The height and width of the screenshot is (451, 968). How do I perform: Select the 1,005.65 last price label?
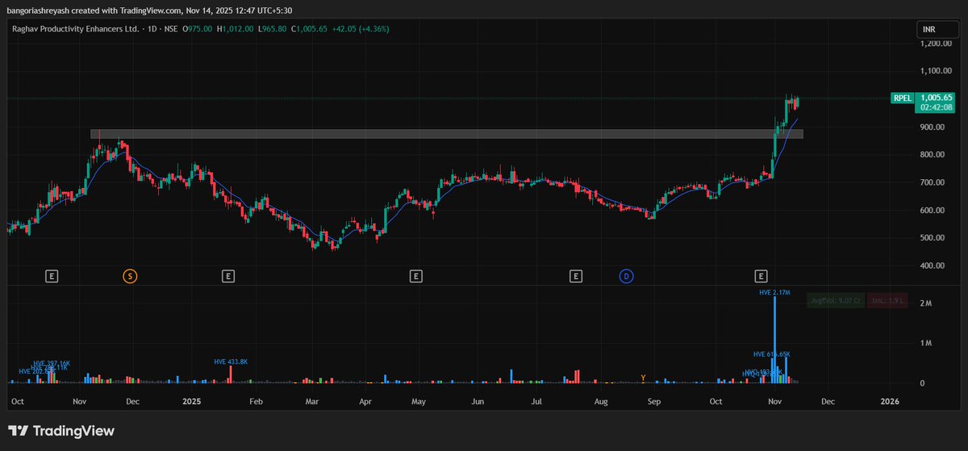click(935, 98)
